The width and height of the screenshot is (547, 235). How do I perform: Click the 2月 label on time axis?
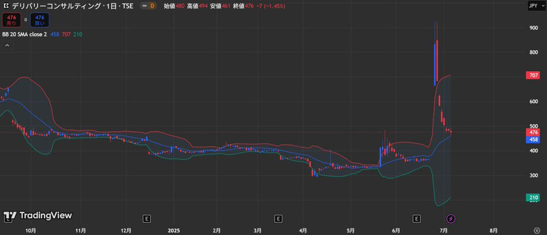[x=216, y=231]
